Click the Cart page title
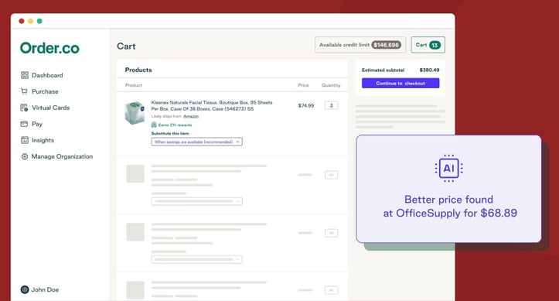559x301 pixels. pyautogui.click(x=126, y=46)
